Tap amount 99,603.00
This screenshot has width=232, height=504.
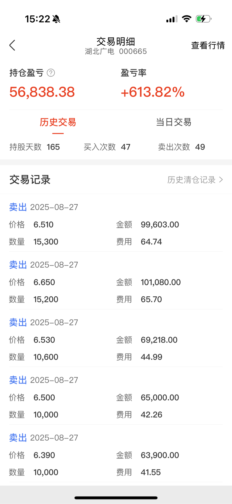coord(160,225)
